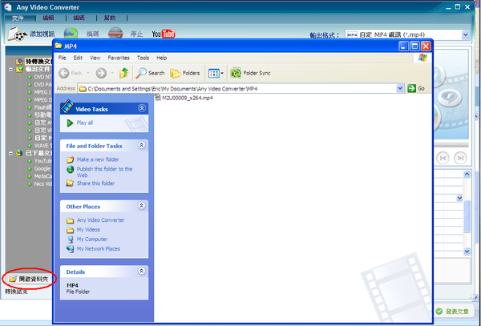Open the File menu in Explorer

62,58
